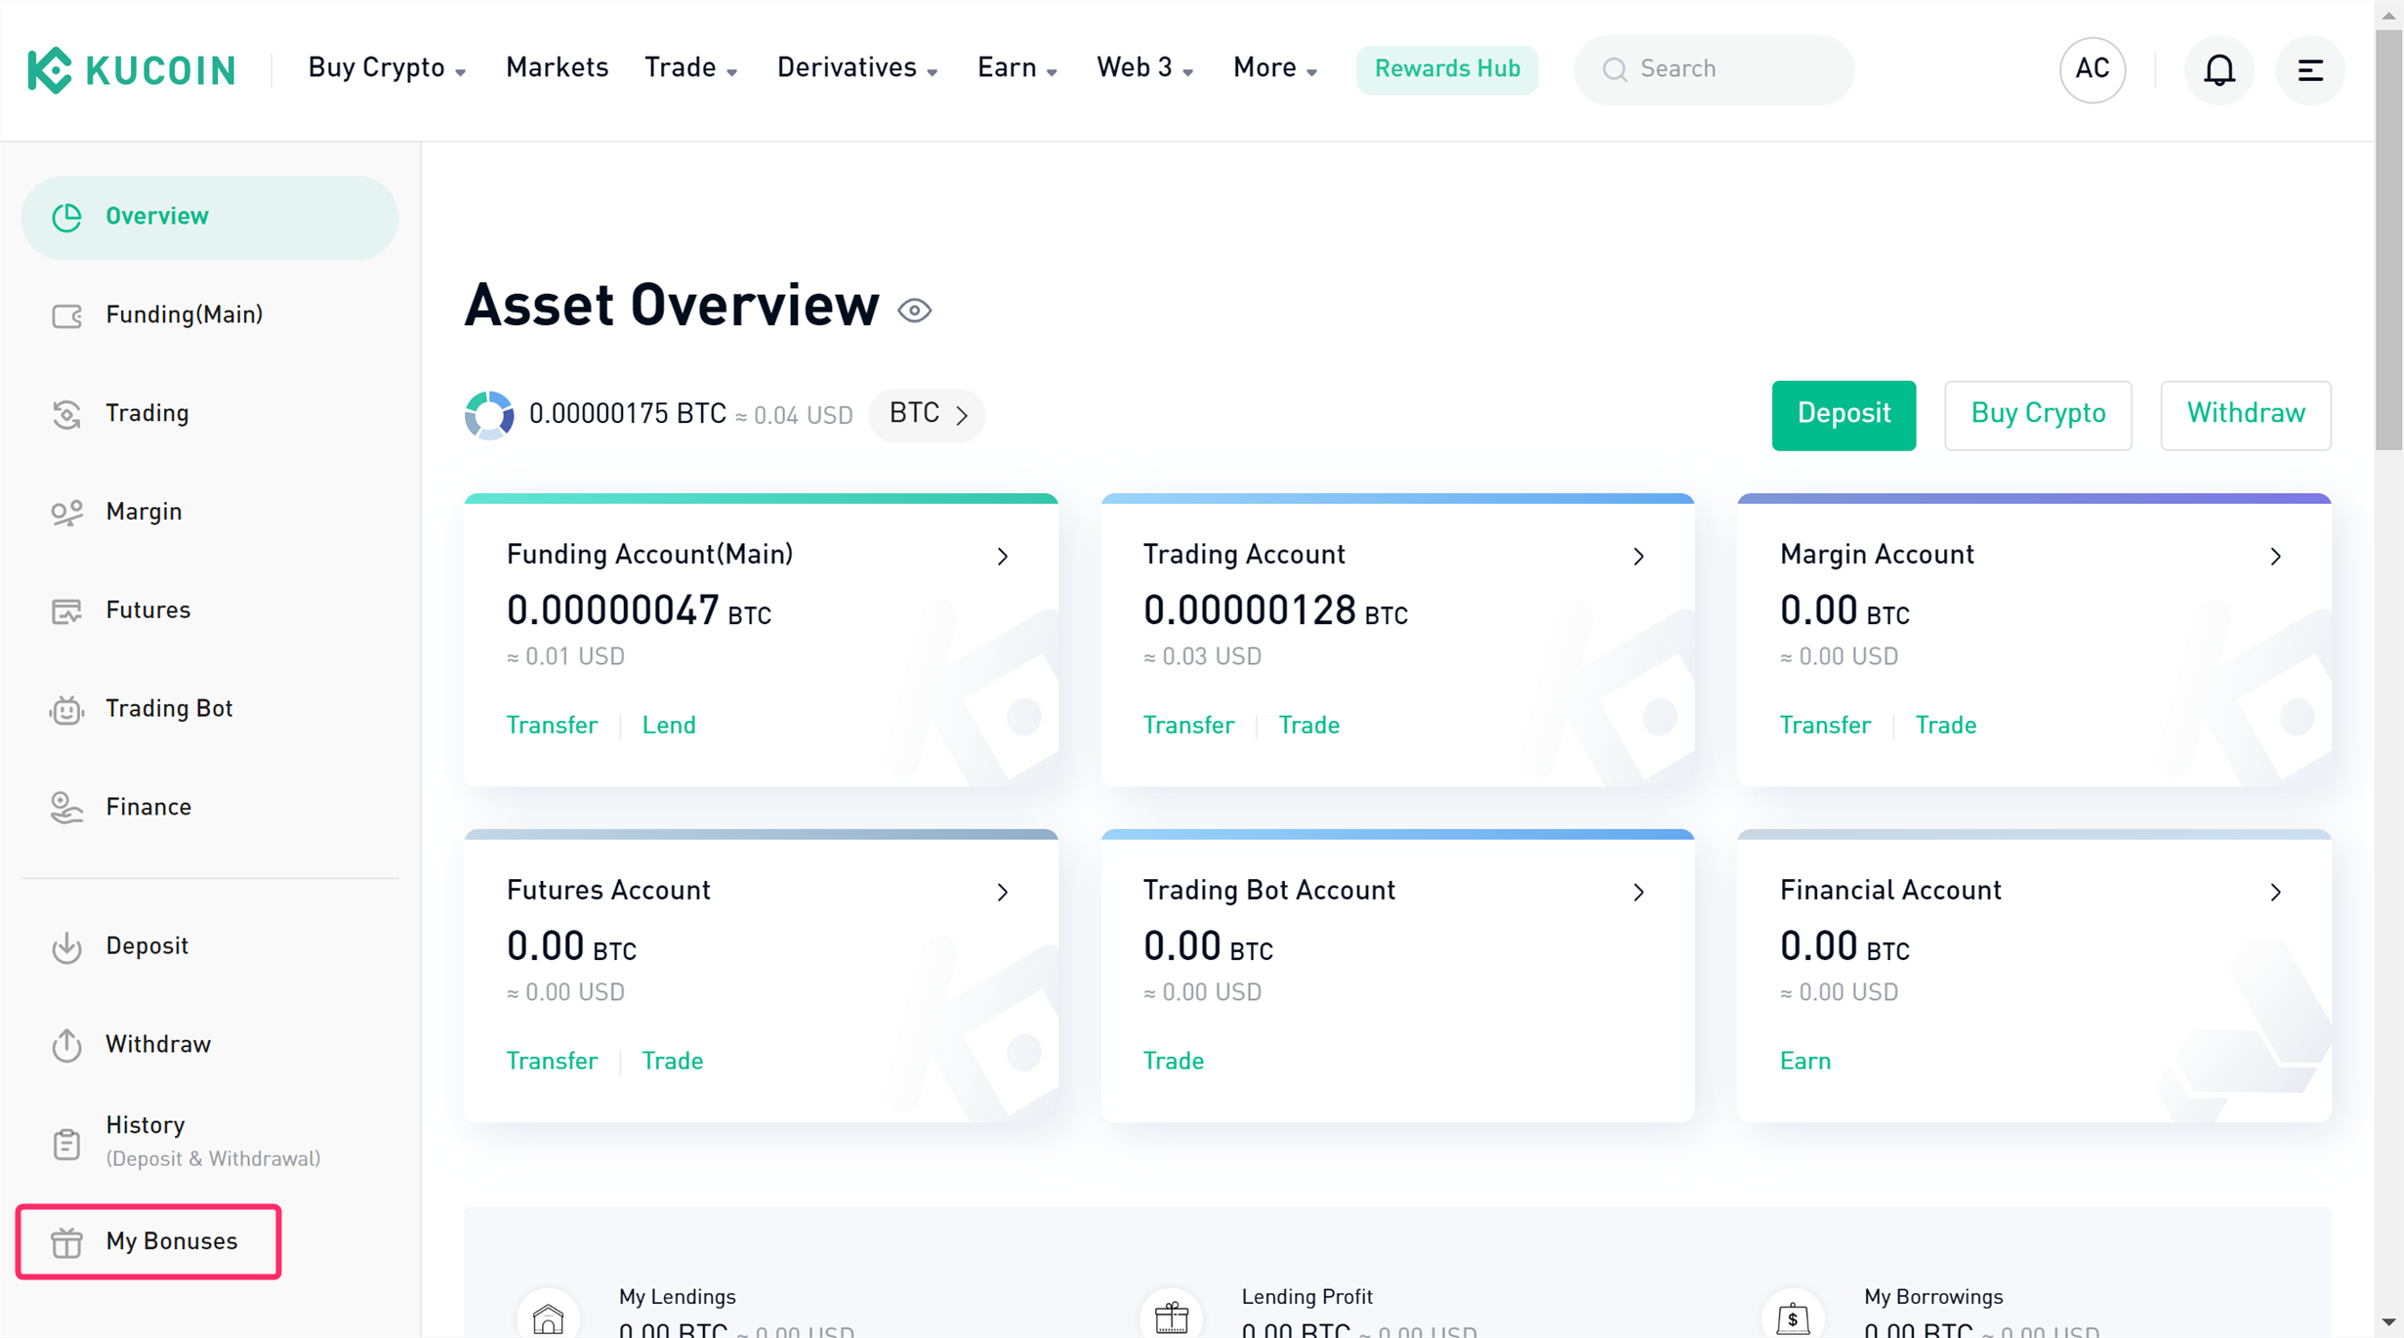Click the Margin sidebar icon
Screen dimensions: 2404x1338
click(x=66, y=513)
